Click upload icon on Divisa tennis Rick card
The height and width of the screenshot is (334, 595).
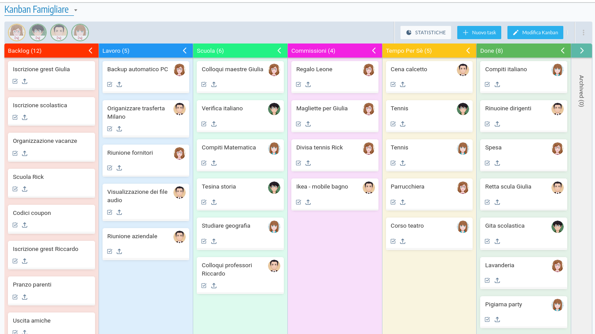(x=308, y=163)
